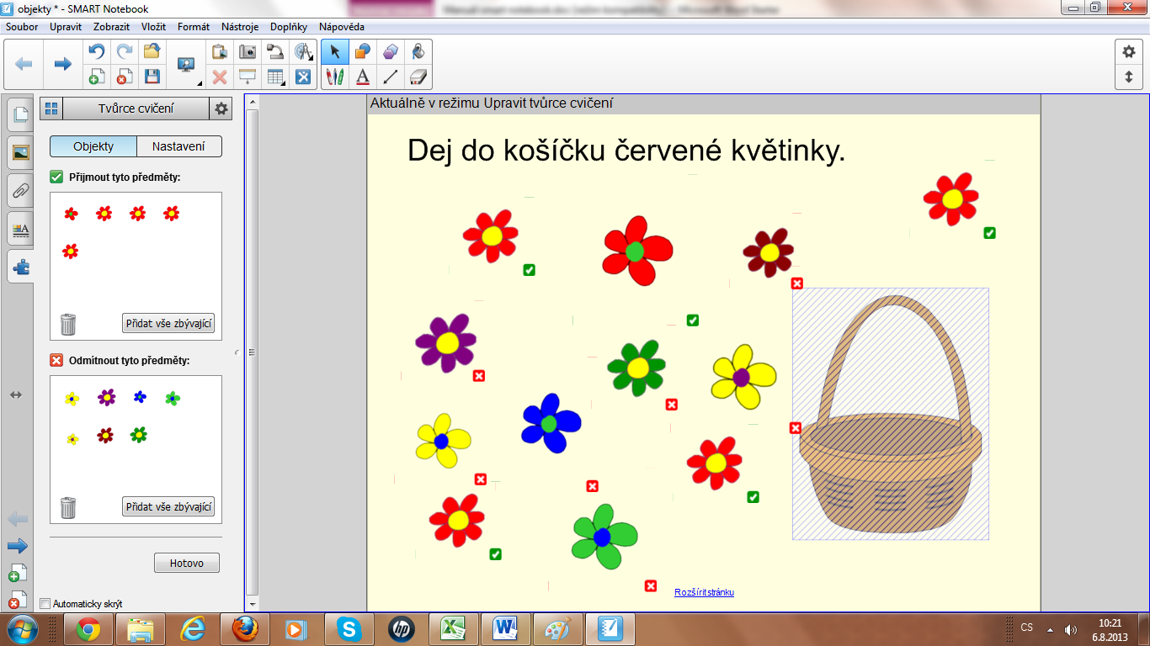Viewport: 1150px width, 646px height.
Task: Click Přidat vše zbývající in the rejected panel
Action: pyautogui.click(x=168, y=506)
